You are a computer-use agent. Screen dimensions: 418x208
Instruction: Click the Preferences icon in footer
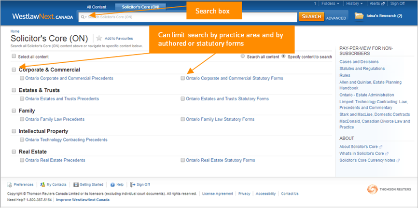[x=10, y=184]
